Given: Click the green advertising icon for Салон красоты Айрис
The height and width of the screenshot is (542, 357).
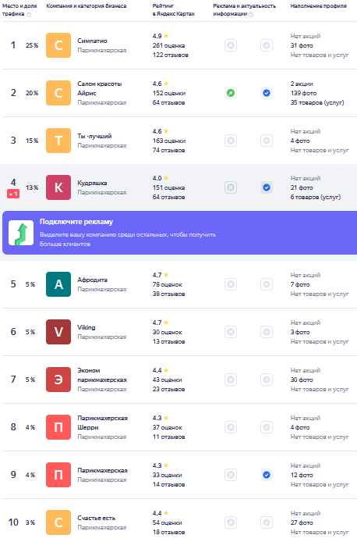Looking at the screenshot, I should pos(231,93).
